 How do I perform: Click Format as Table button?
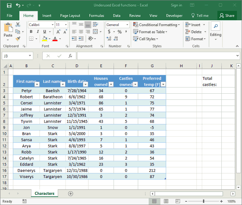tap(150, 32)
